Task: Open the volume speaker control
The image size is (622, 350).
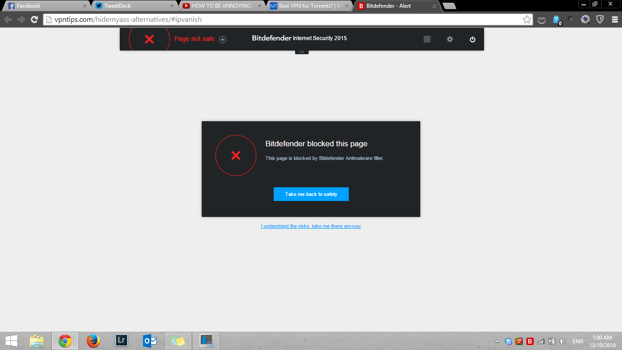Action: tap(563, 341)
